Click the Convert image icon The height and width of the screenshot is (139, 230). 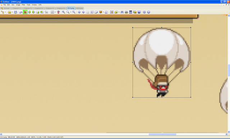tap(116, 12)
